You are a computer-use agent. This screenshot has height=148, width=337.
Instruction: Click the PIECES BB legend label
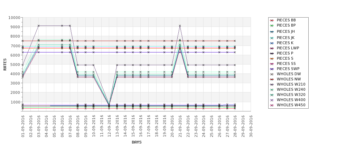click(286, 20)
